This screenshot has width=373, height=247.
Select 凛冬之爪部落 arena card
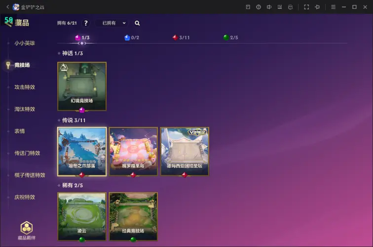(82, 152)
